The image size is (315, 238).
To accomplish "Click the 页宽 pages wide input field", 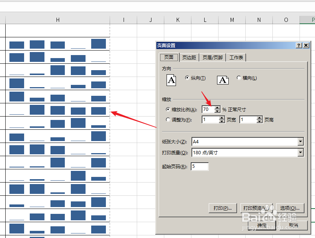I will click(211, 120).
